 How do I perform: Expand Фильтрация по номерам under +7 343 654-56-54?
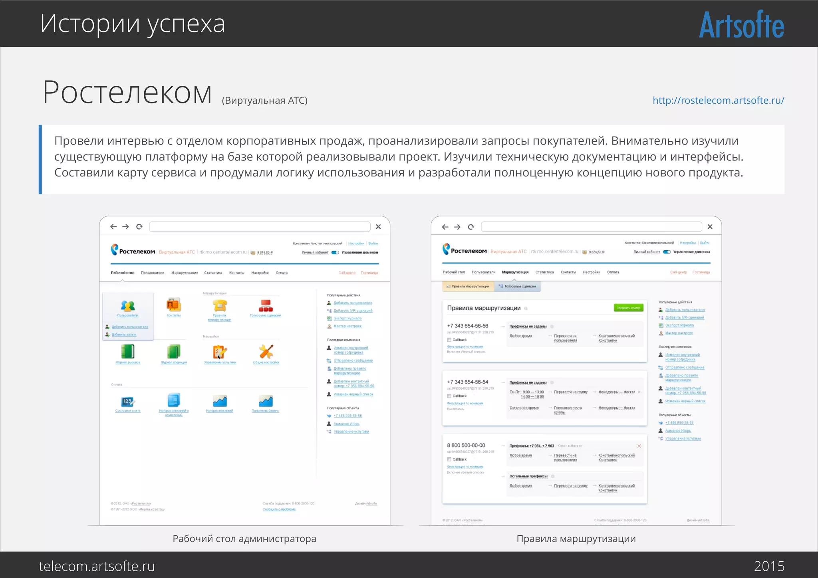pos(465,404)
